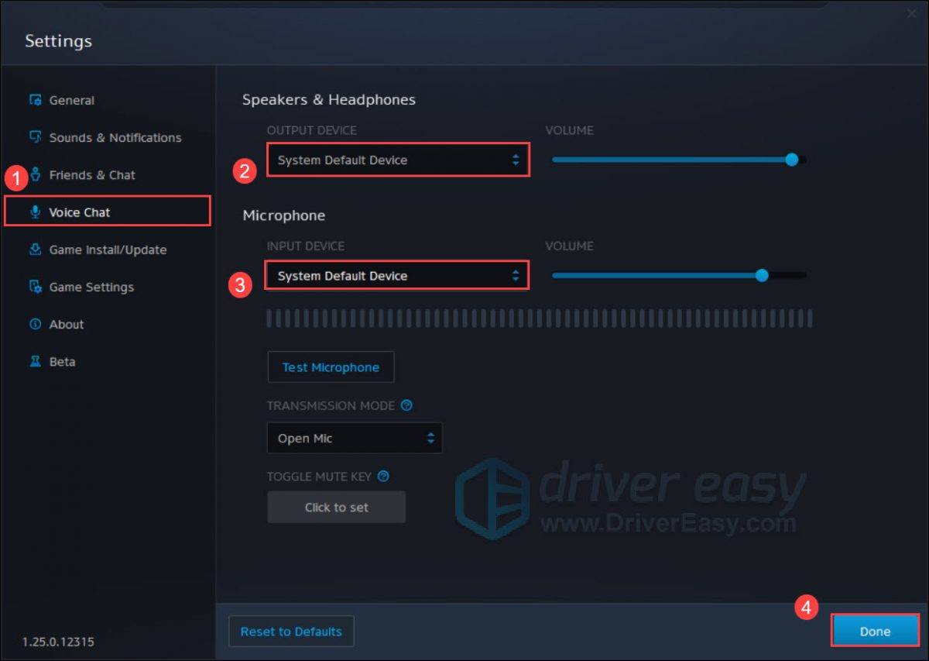Click the gear icon beside General
The width and height of the screenshot is (929, 661).
pyautogui.click(x=35, y=100)
